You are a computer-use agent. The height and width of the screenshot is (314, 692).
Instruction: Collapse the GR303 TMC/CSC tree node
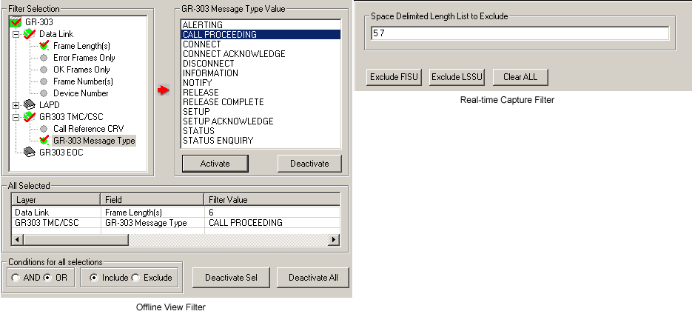click(16, 117)
